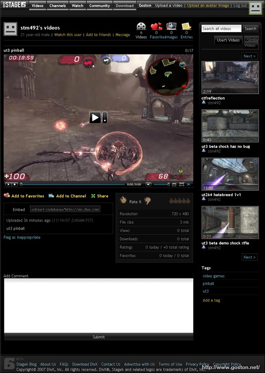Click the Search all videos field

[x=221, y=29]
